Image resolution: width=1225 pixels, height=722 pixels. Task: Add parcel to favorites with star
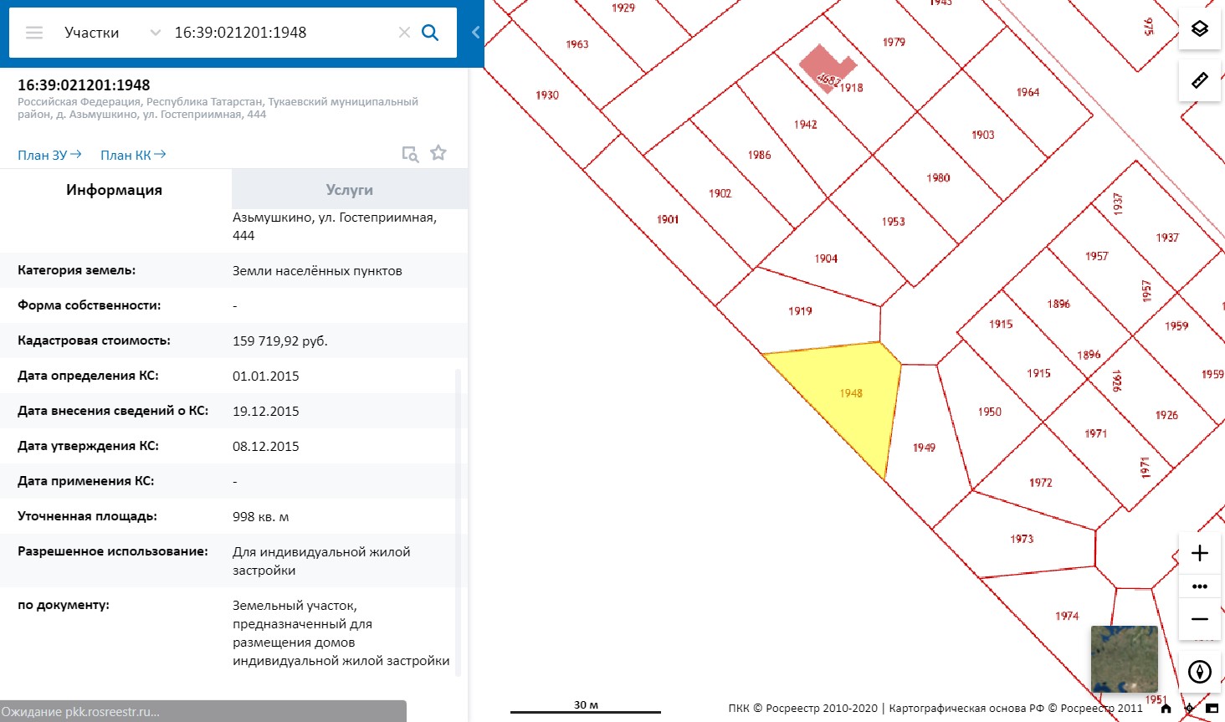coord(438,153)
